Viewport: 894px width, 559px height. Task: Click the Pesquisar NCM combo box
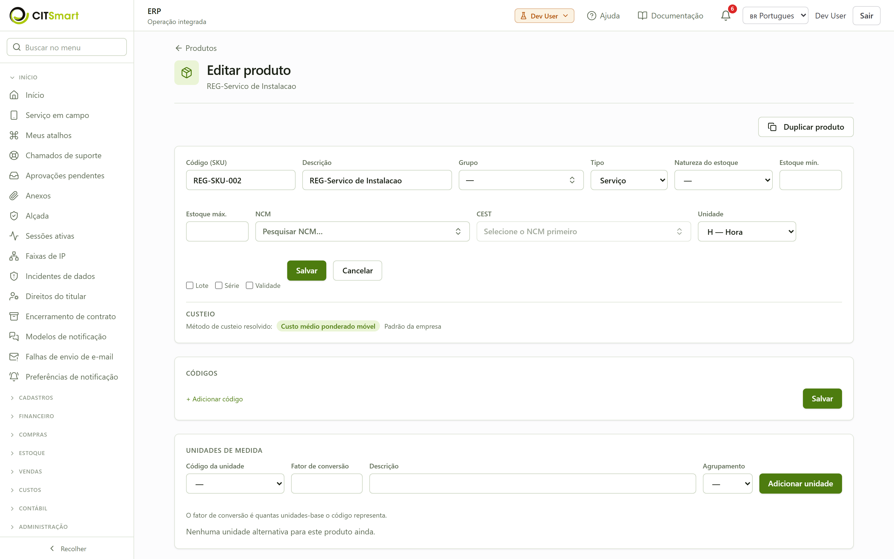pos(362,231)
